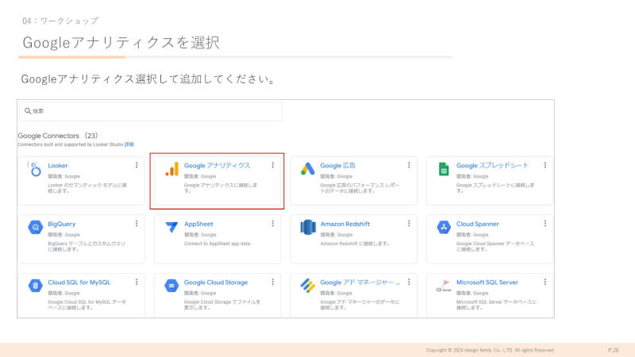Open the Looker card's three-dot menu
Image resolution: width=635 pixels, height=357 pixels.
point(137,165)
